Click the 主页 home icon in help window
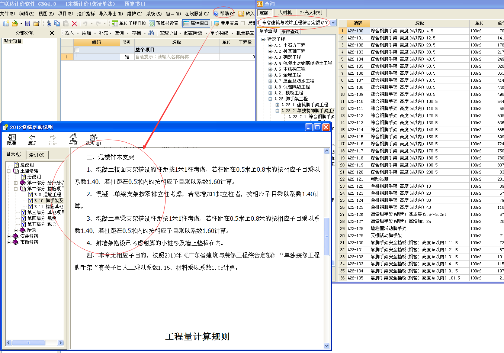 (73, 140)
